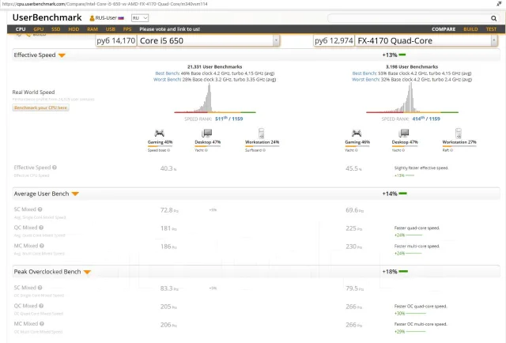
Task: Click the +18% Peak Overclocked Bench indicator
Action: pyautogui.click(x=395, y=272)
